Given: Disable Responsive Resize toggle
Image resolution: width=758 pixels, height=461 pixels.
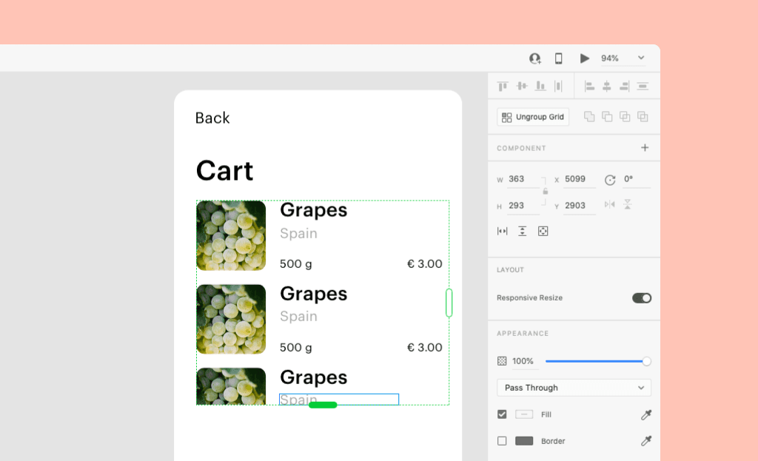Looking at the screenshot, I should click(641, 298).
